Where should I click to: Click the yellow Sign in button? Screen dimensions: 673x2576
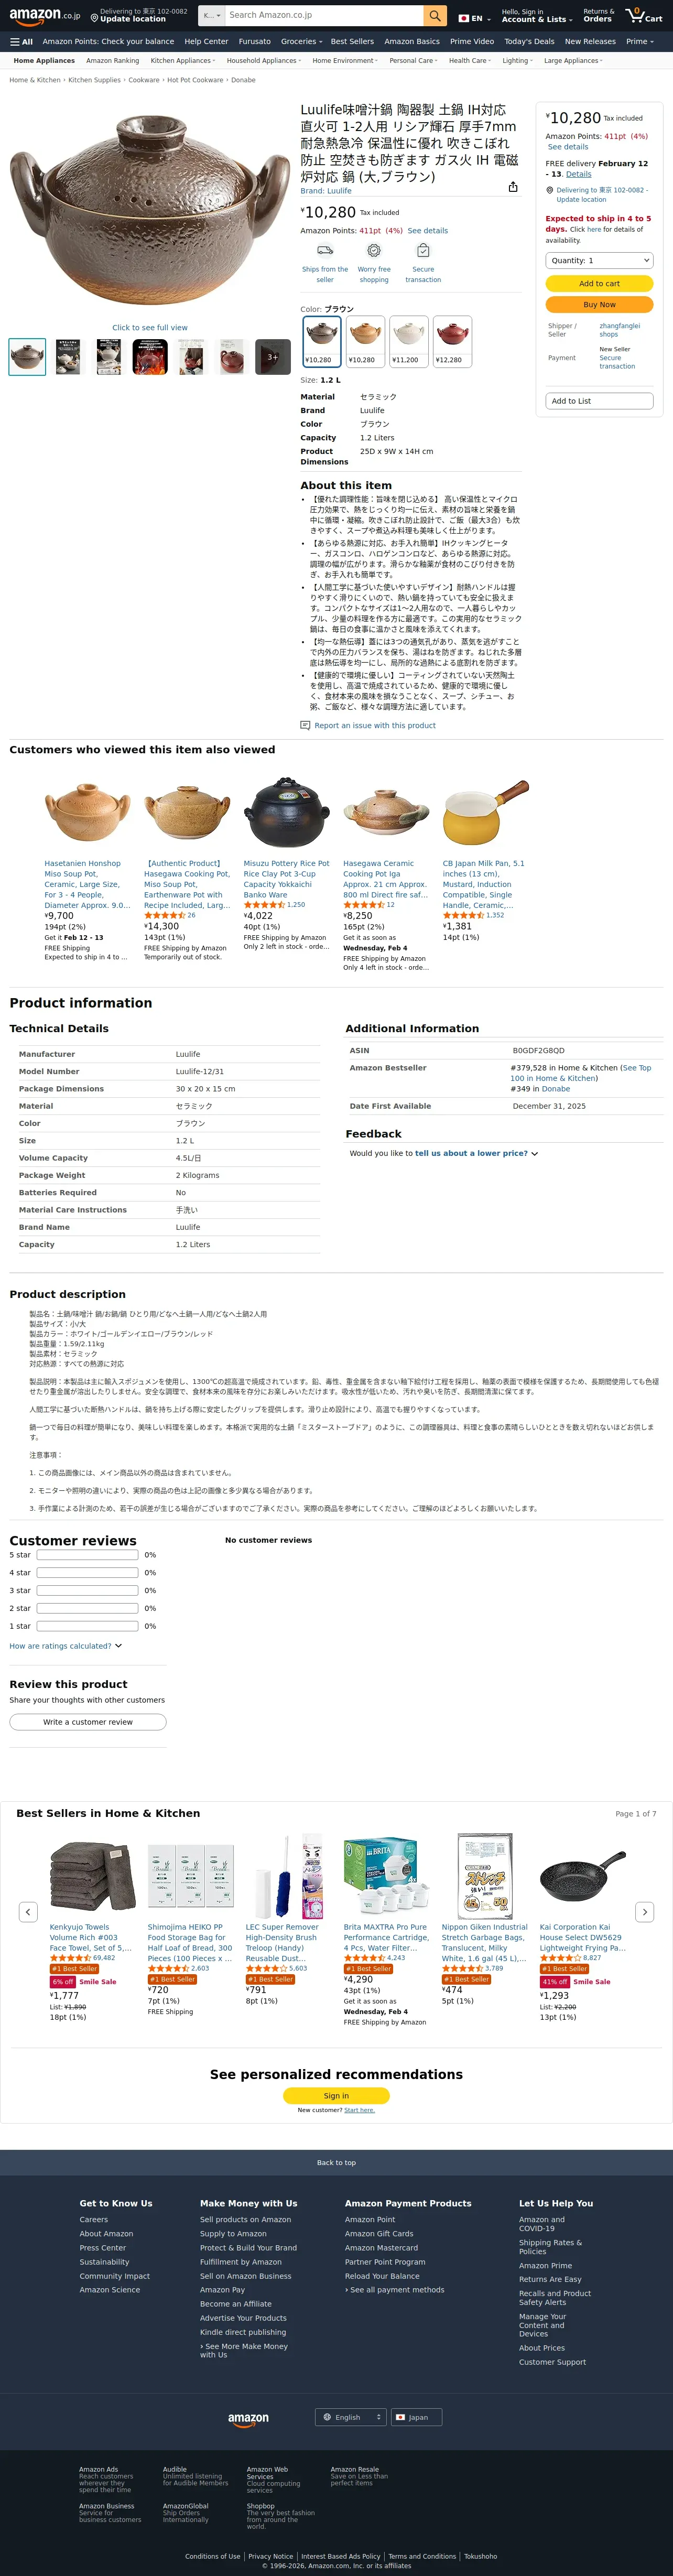tap(336, 2096)
